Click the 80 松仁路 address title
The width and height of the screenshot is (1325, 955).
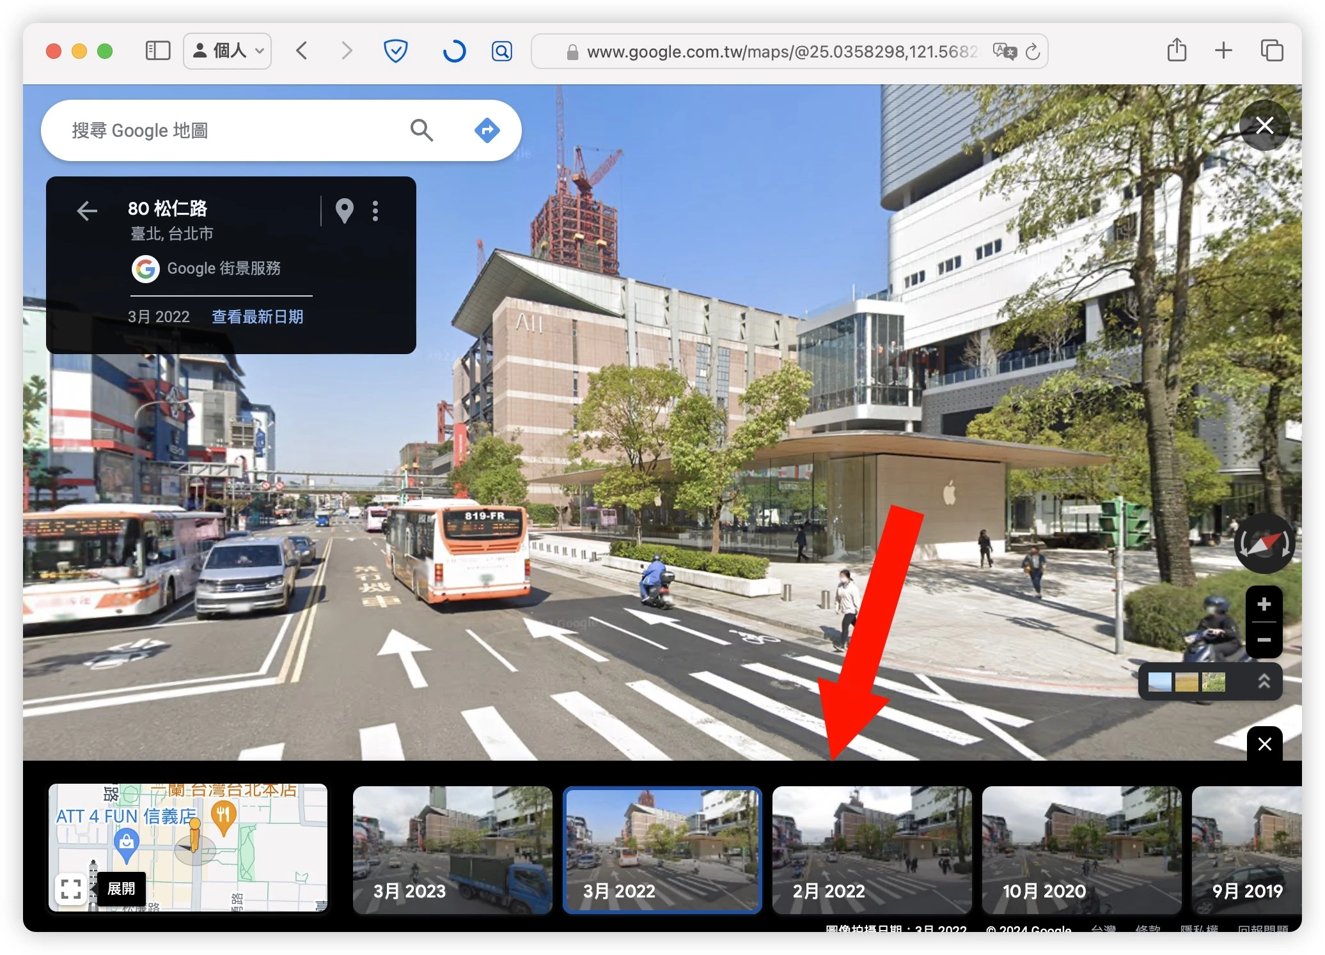click(x=168, y=208)
